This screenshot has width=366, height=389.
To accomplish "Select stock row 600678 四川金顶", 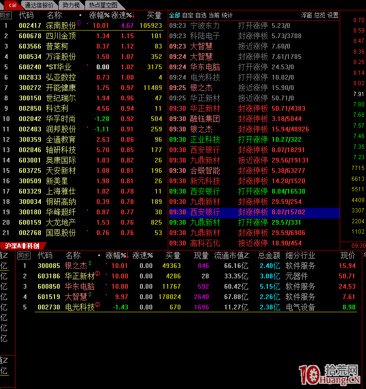I will coord(82,36).
